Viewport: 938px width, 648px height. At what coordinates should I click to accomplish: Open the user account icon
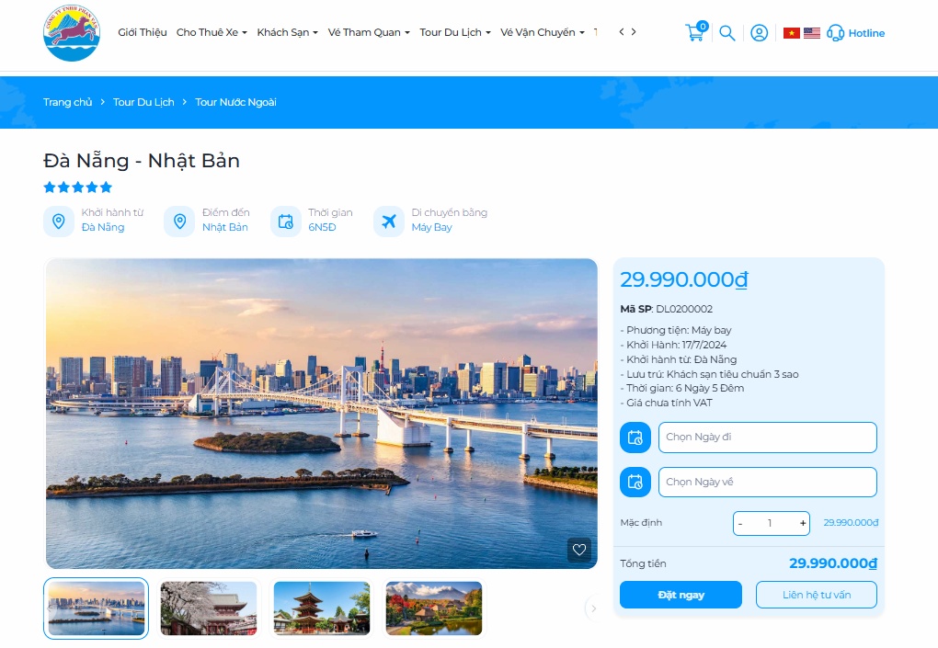tap(759, 32)
